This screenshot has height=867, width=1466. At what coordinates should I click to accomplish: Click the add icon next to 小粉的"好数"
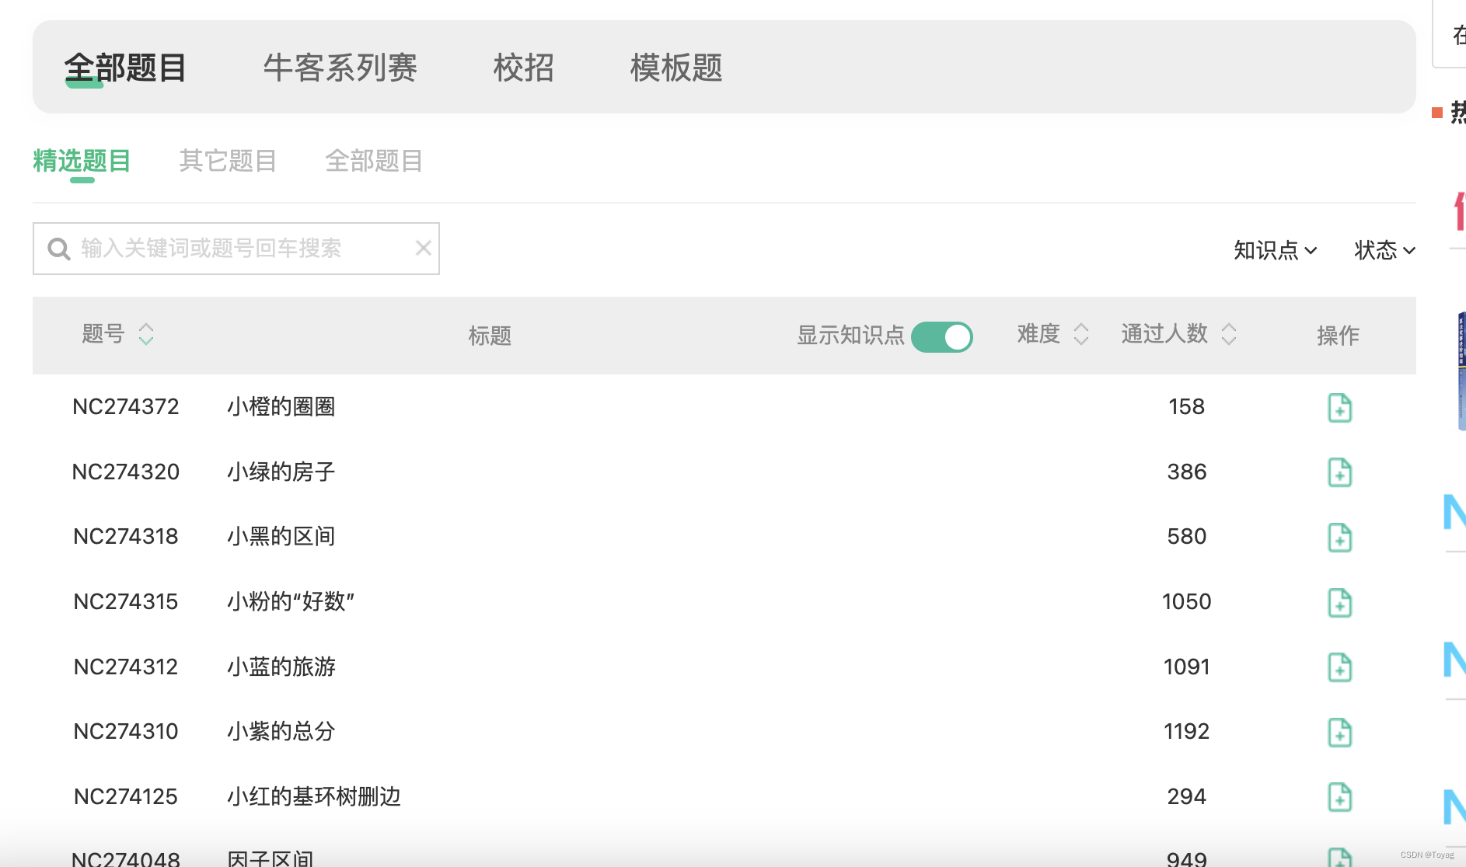coord(1340,602)
